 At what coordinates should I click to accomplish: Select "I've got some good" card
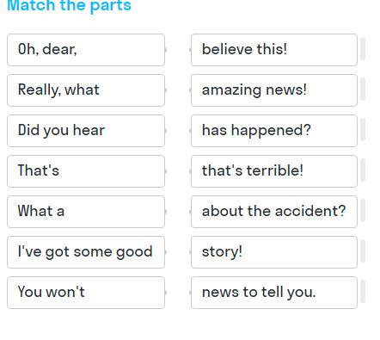86,252
